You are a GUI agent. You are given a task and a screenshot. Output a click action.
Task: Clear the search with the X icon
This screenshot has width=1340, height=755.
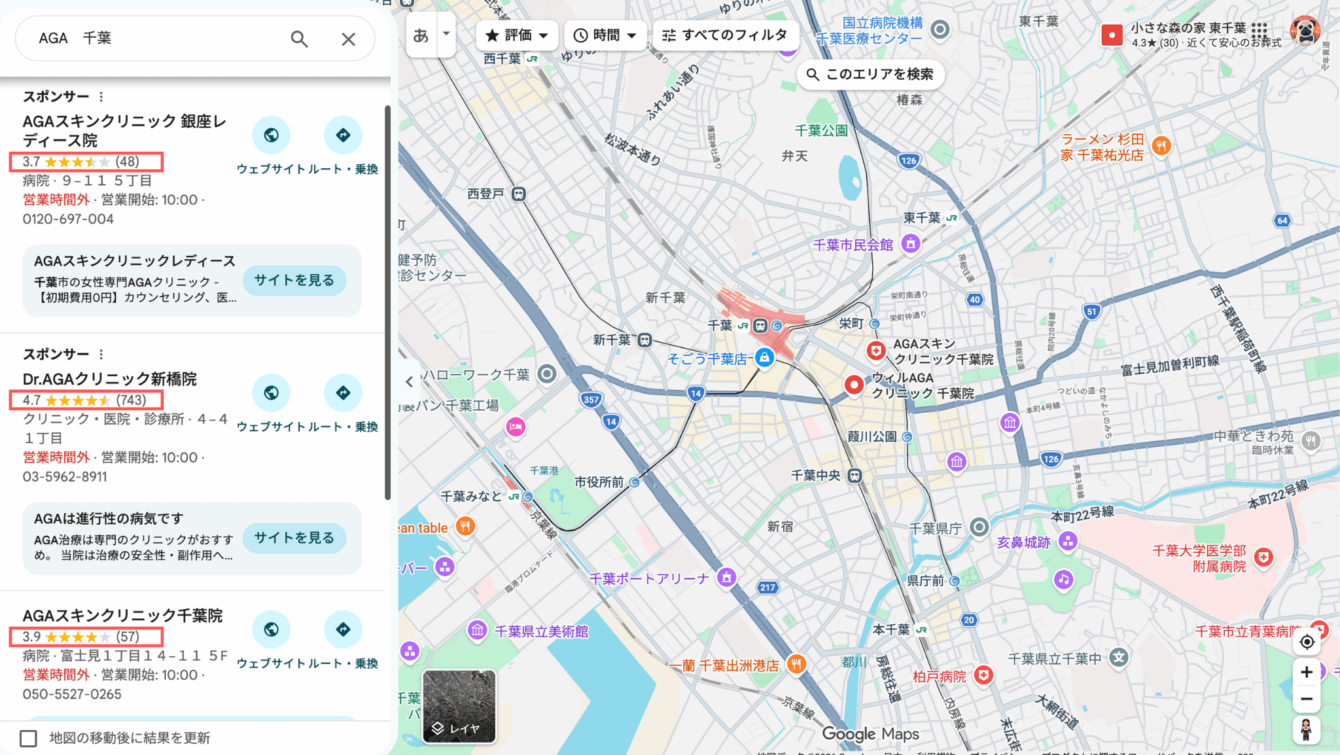(348, 39)
